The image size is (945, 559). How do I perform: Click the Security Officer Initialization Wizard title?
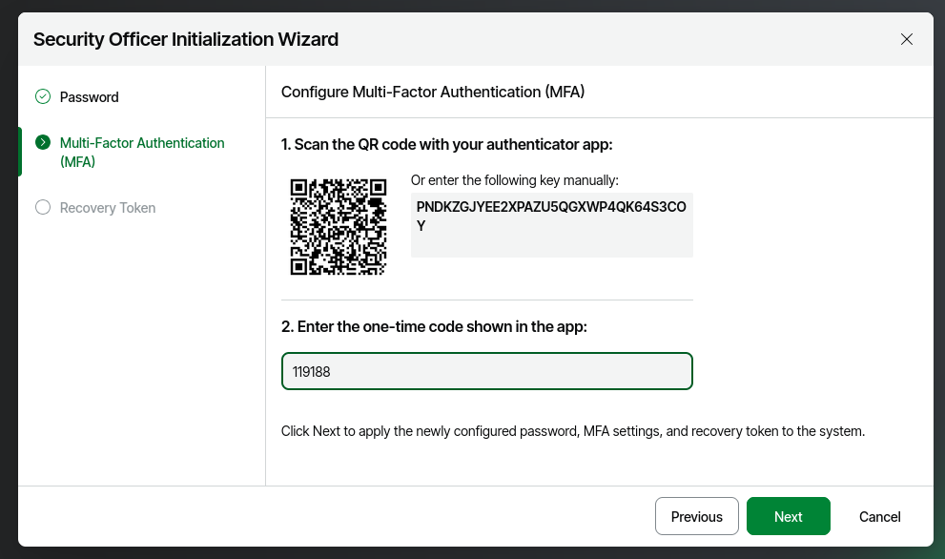tap(186, 39)
